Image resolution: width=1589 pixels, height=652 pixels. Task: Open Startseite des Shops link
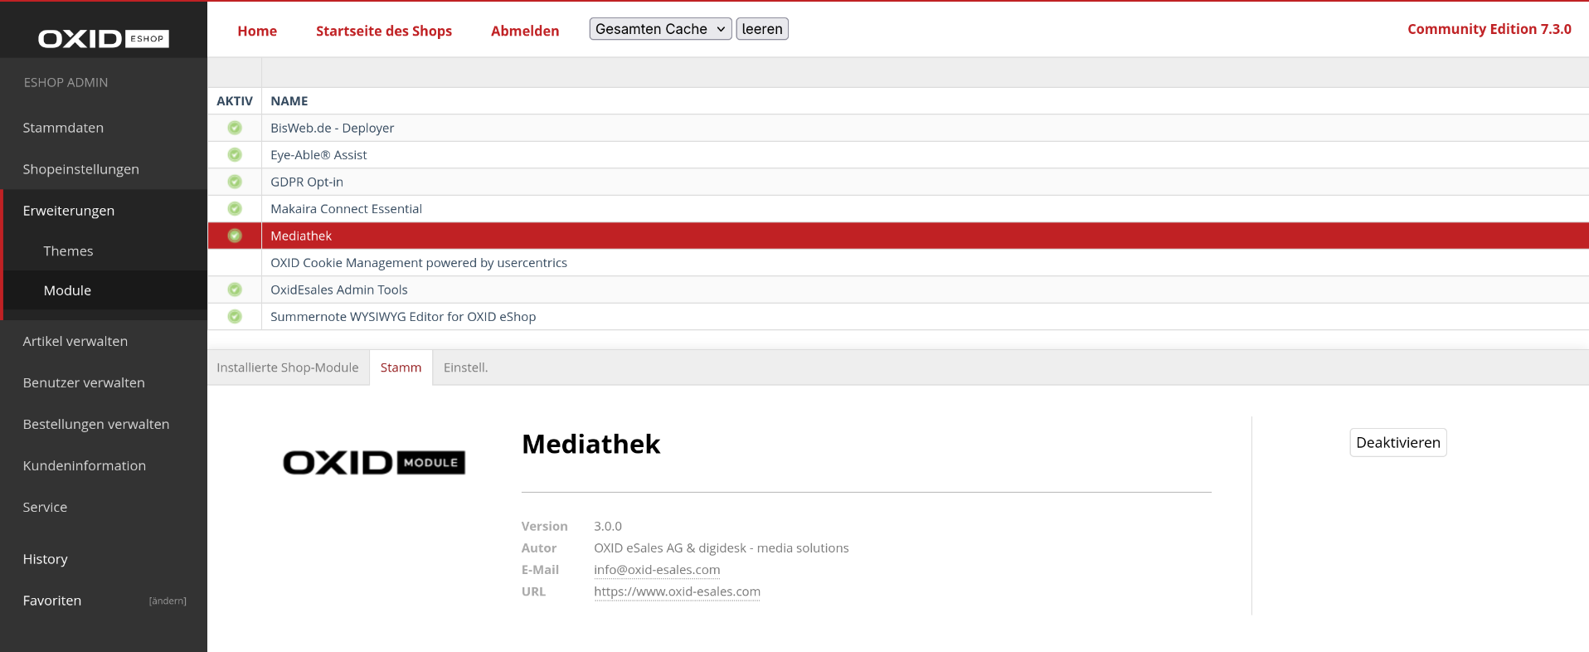[x=384, y=31]
